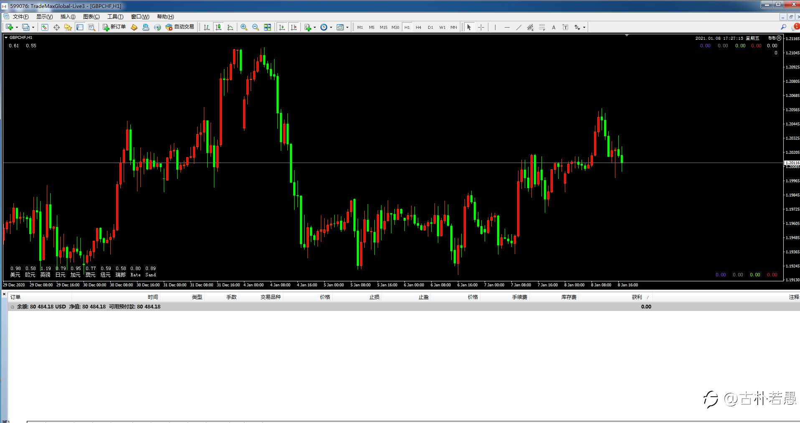Switch chart to candlestick style
This screenshot has height=423, width=800.
tap(218, 27)
